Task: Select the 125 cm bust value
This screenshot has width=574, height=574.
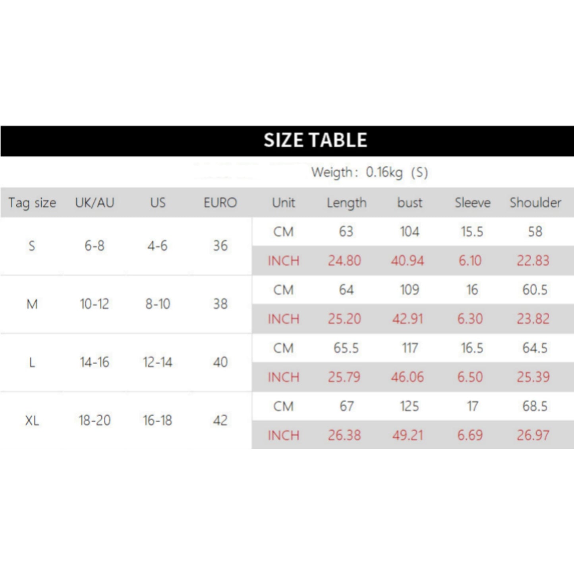Action: [x=409, y=406]
